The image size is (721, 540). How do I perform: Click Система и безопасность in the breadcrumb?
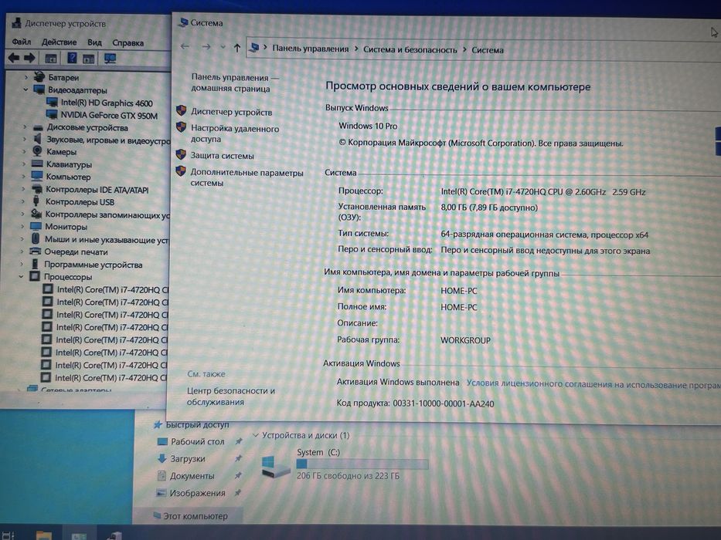(410, 49)
